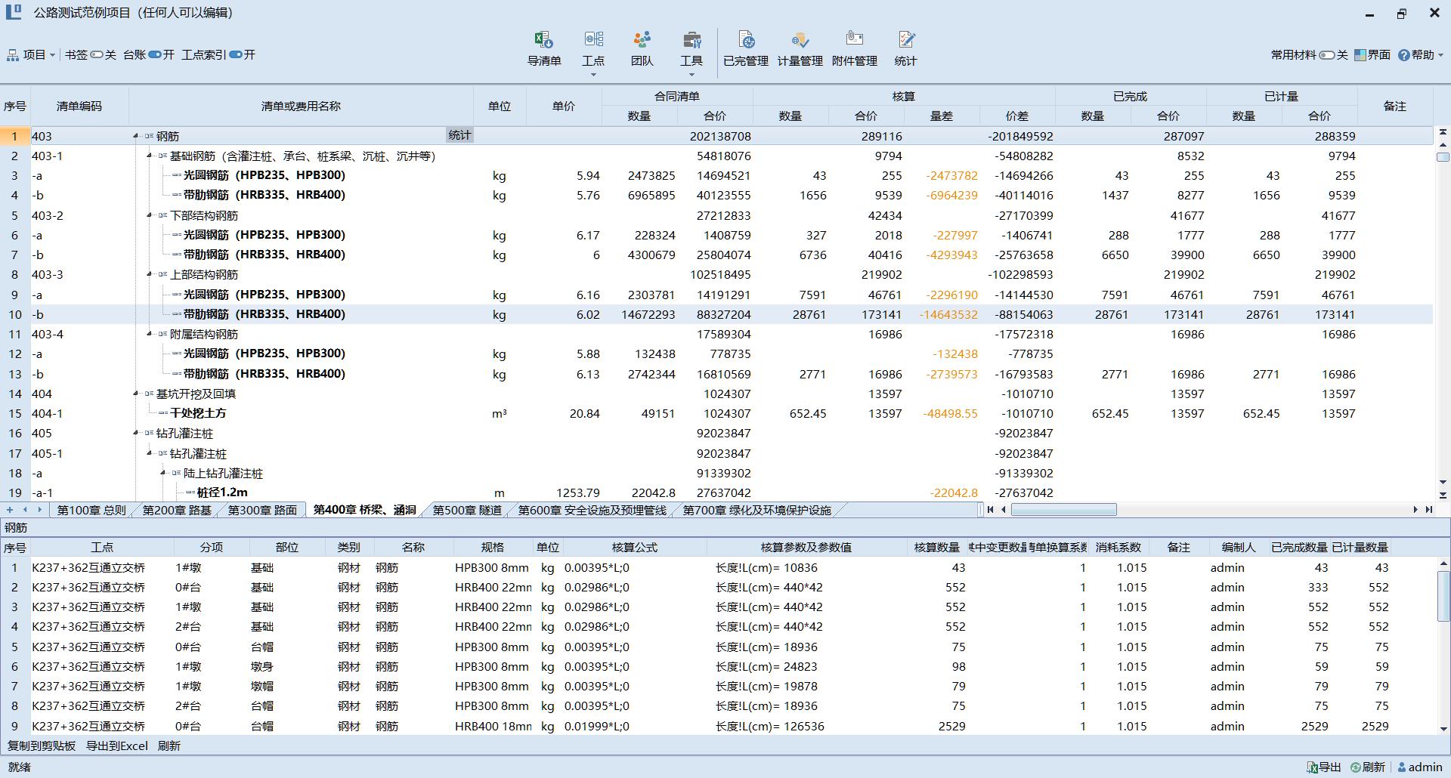The image size is (1451, 778).
Task: Open the 团队 team icon
Action: point(642,39)
